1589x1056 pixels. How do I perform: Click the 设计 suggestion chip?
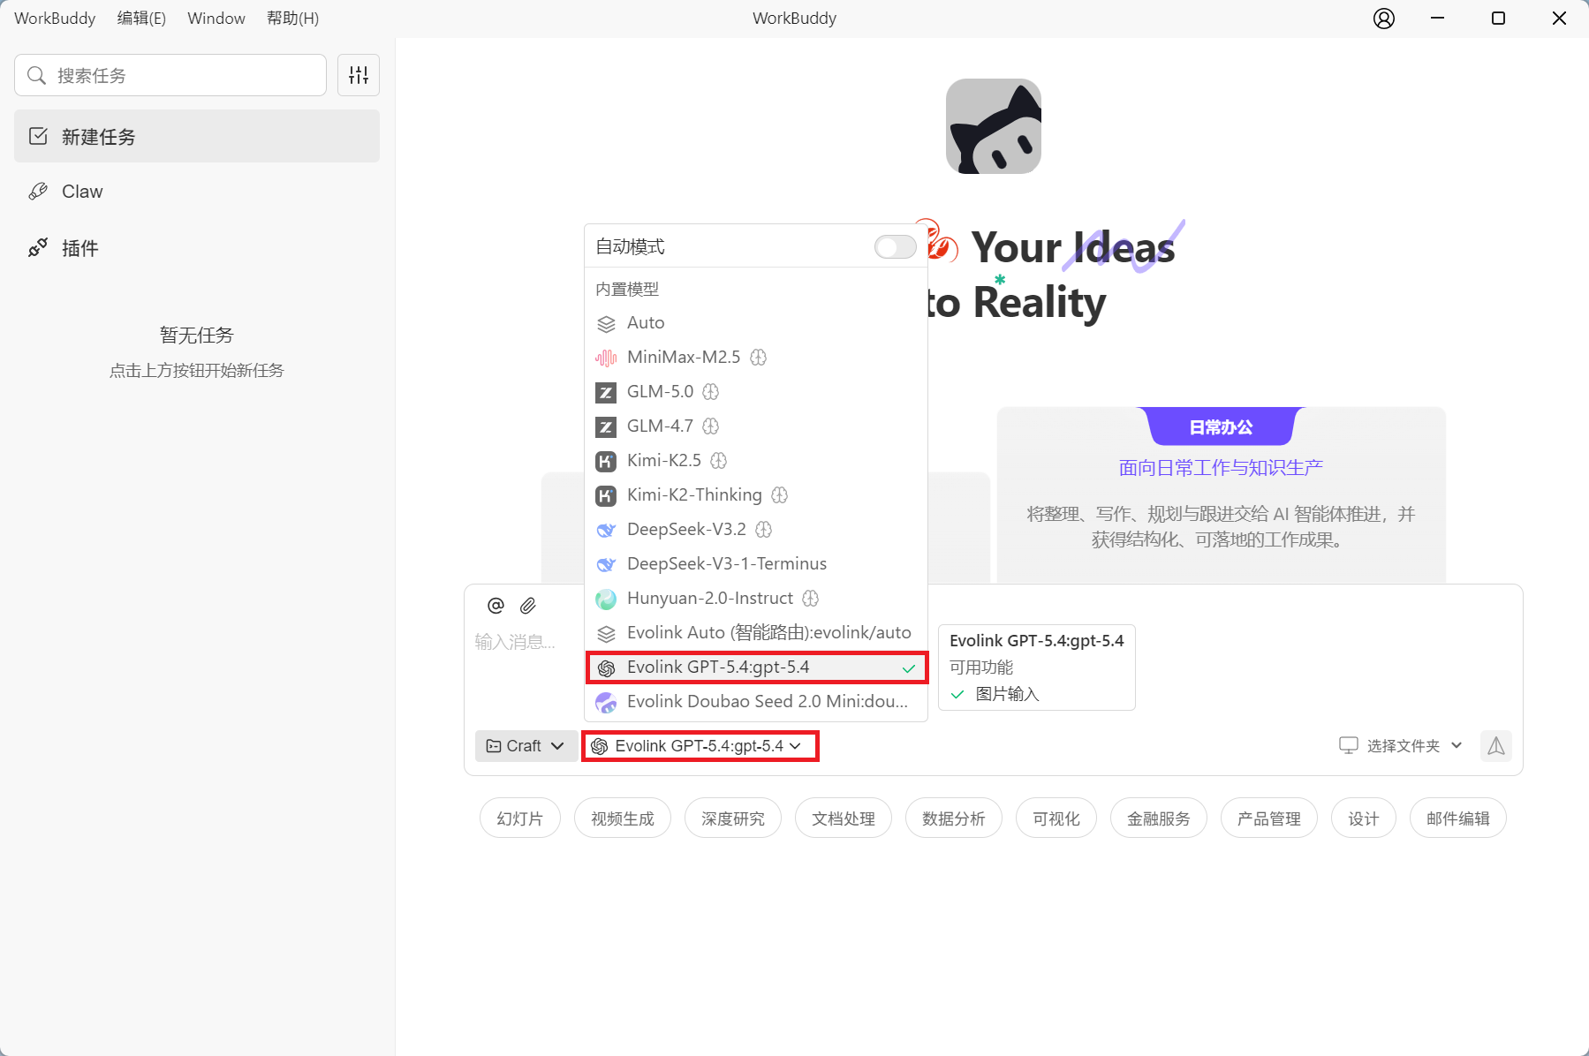1364,818
